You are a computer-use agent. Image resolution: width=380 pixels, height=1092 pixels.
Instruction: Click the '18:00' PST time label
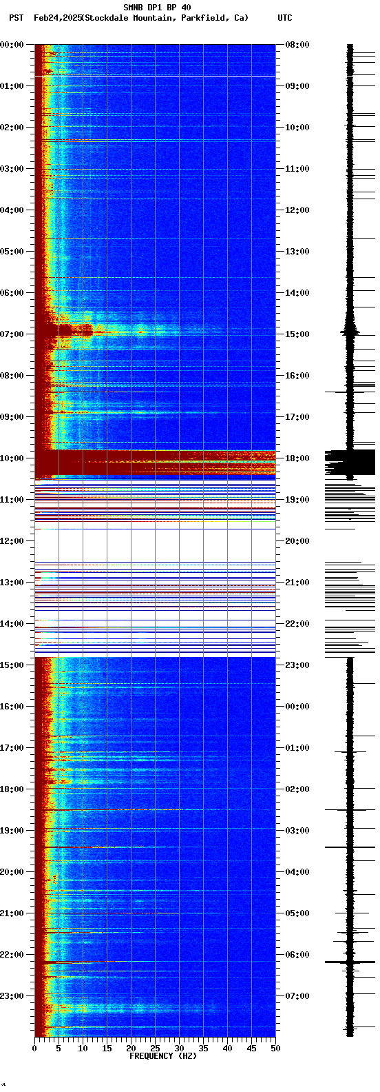(x=12, y=789)
